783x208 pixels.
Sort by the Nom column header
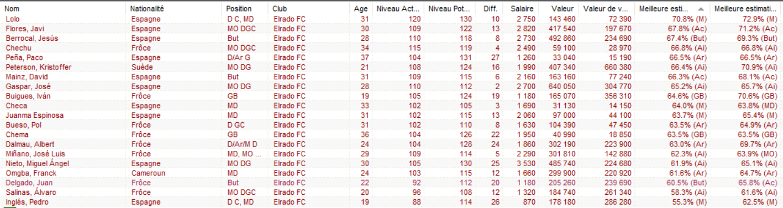click(64, 9)
